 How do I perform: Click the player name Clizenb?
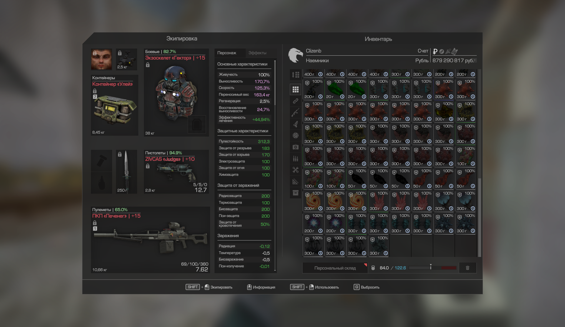point(313,51)
